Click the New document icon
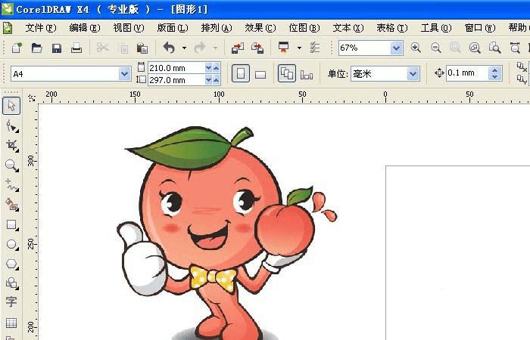Image resolution: width=530 pixels, height=340 pixels. click(17, 48)
